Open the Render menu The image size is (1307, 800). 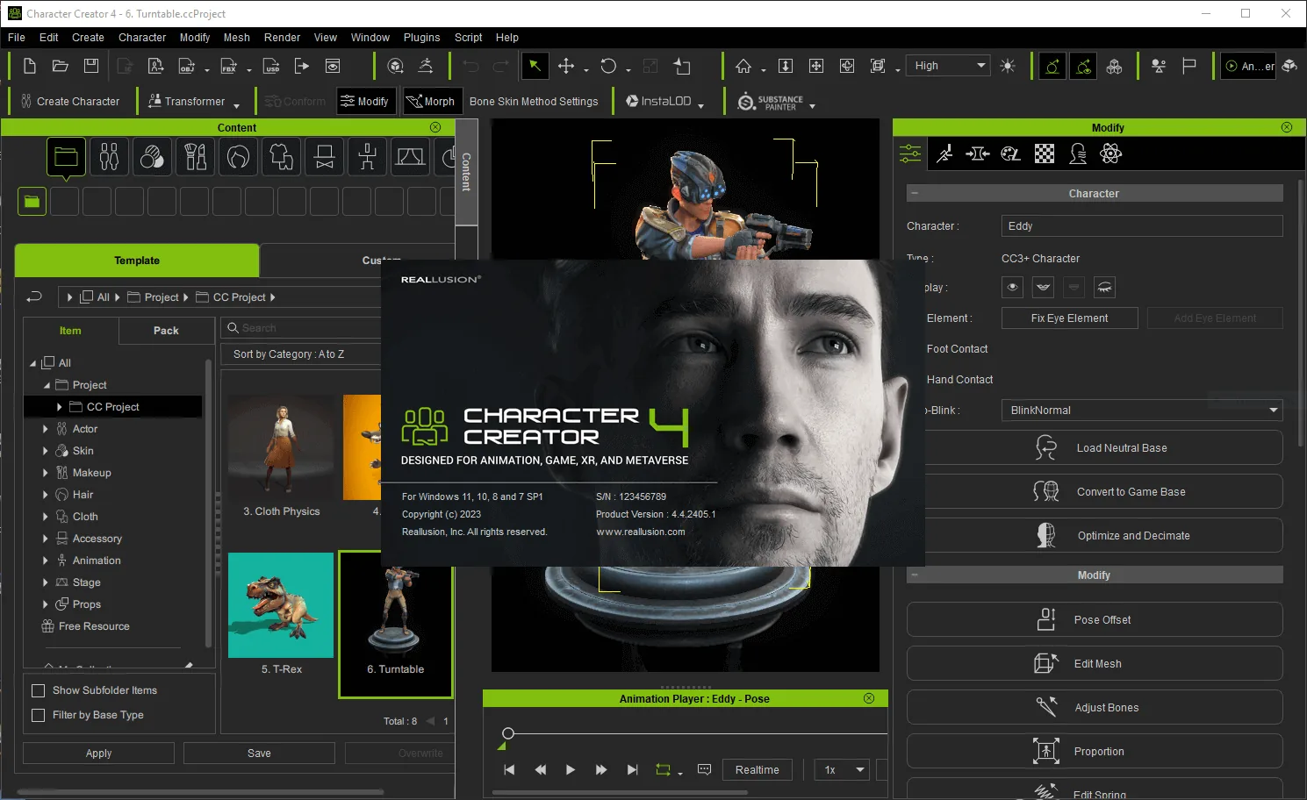pos(283,38)
